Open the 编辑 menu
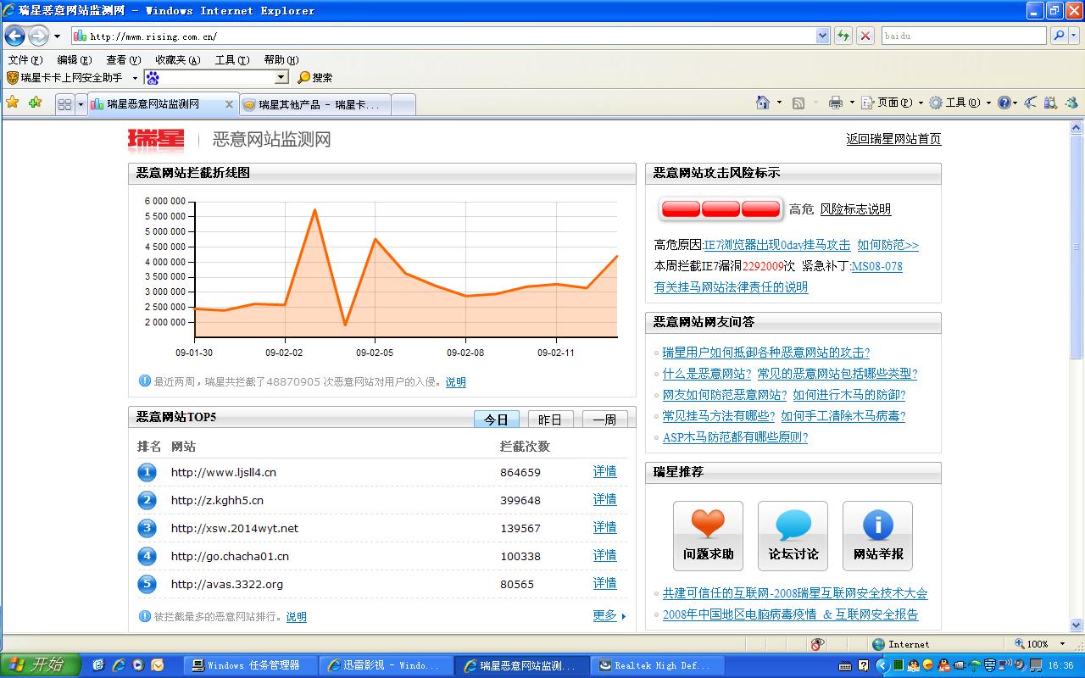Viewport: 1085px width, 678px height. pos(74,60)
